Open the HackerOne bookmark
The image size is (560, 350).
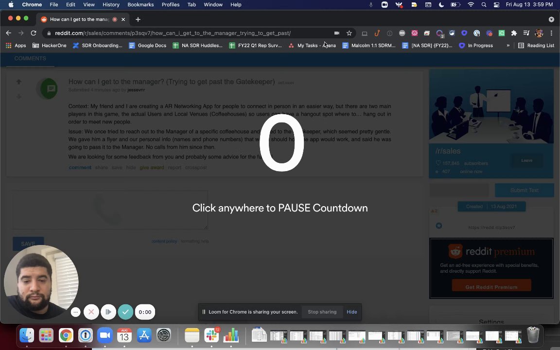tap(49, 45)
